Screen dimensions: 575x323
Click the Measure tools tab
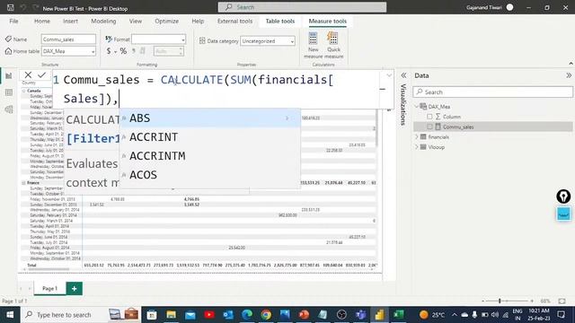(x=327, y=22)
